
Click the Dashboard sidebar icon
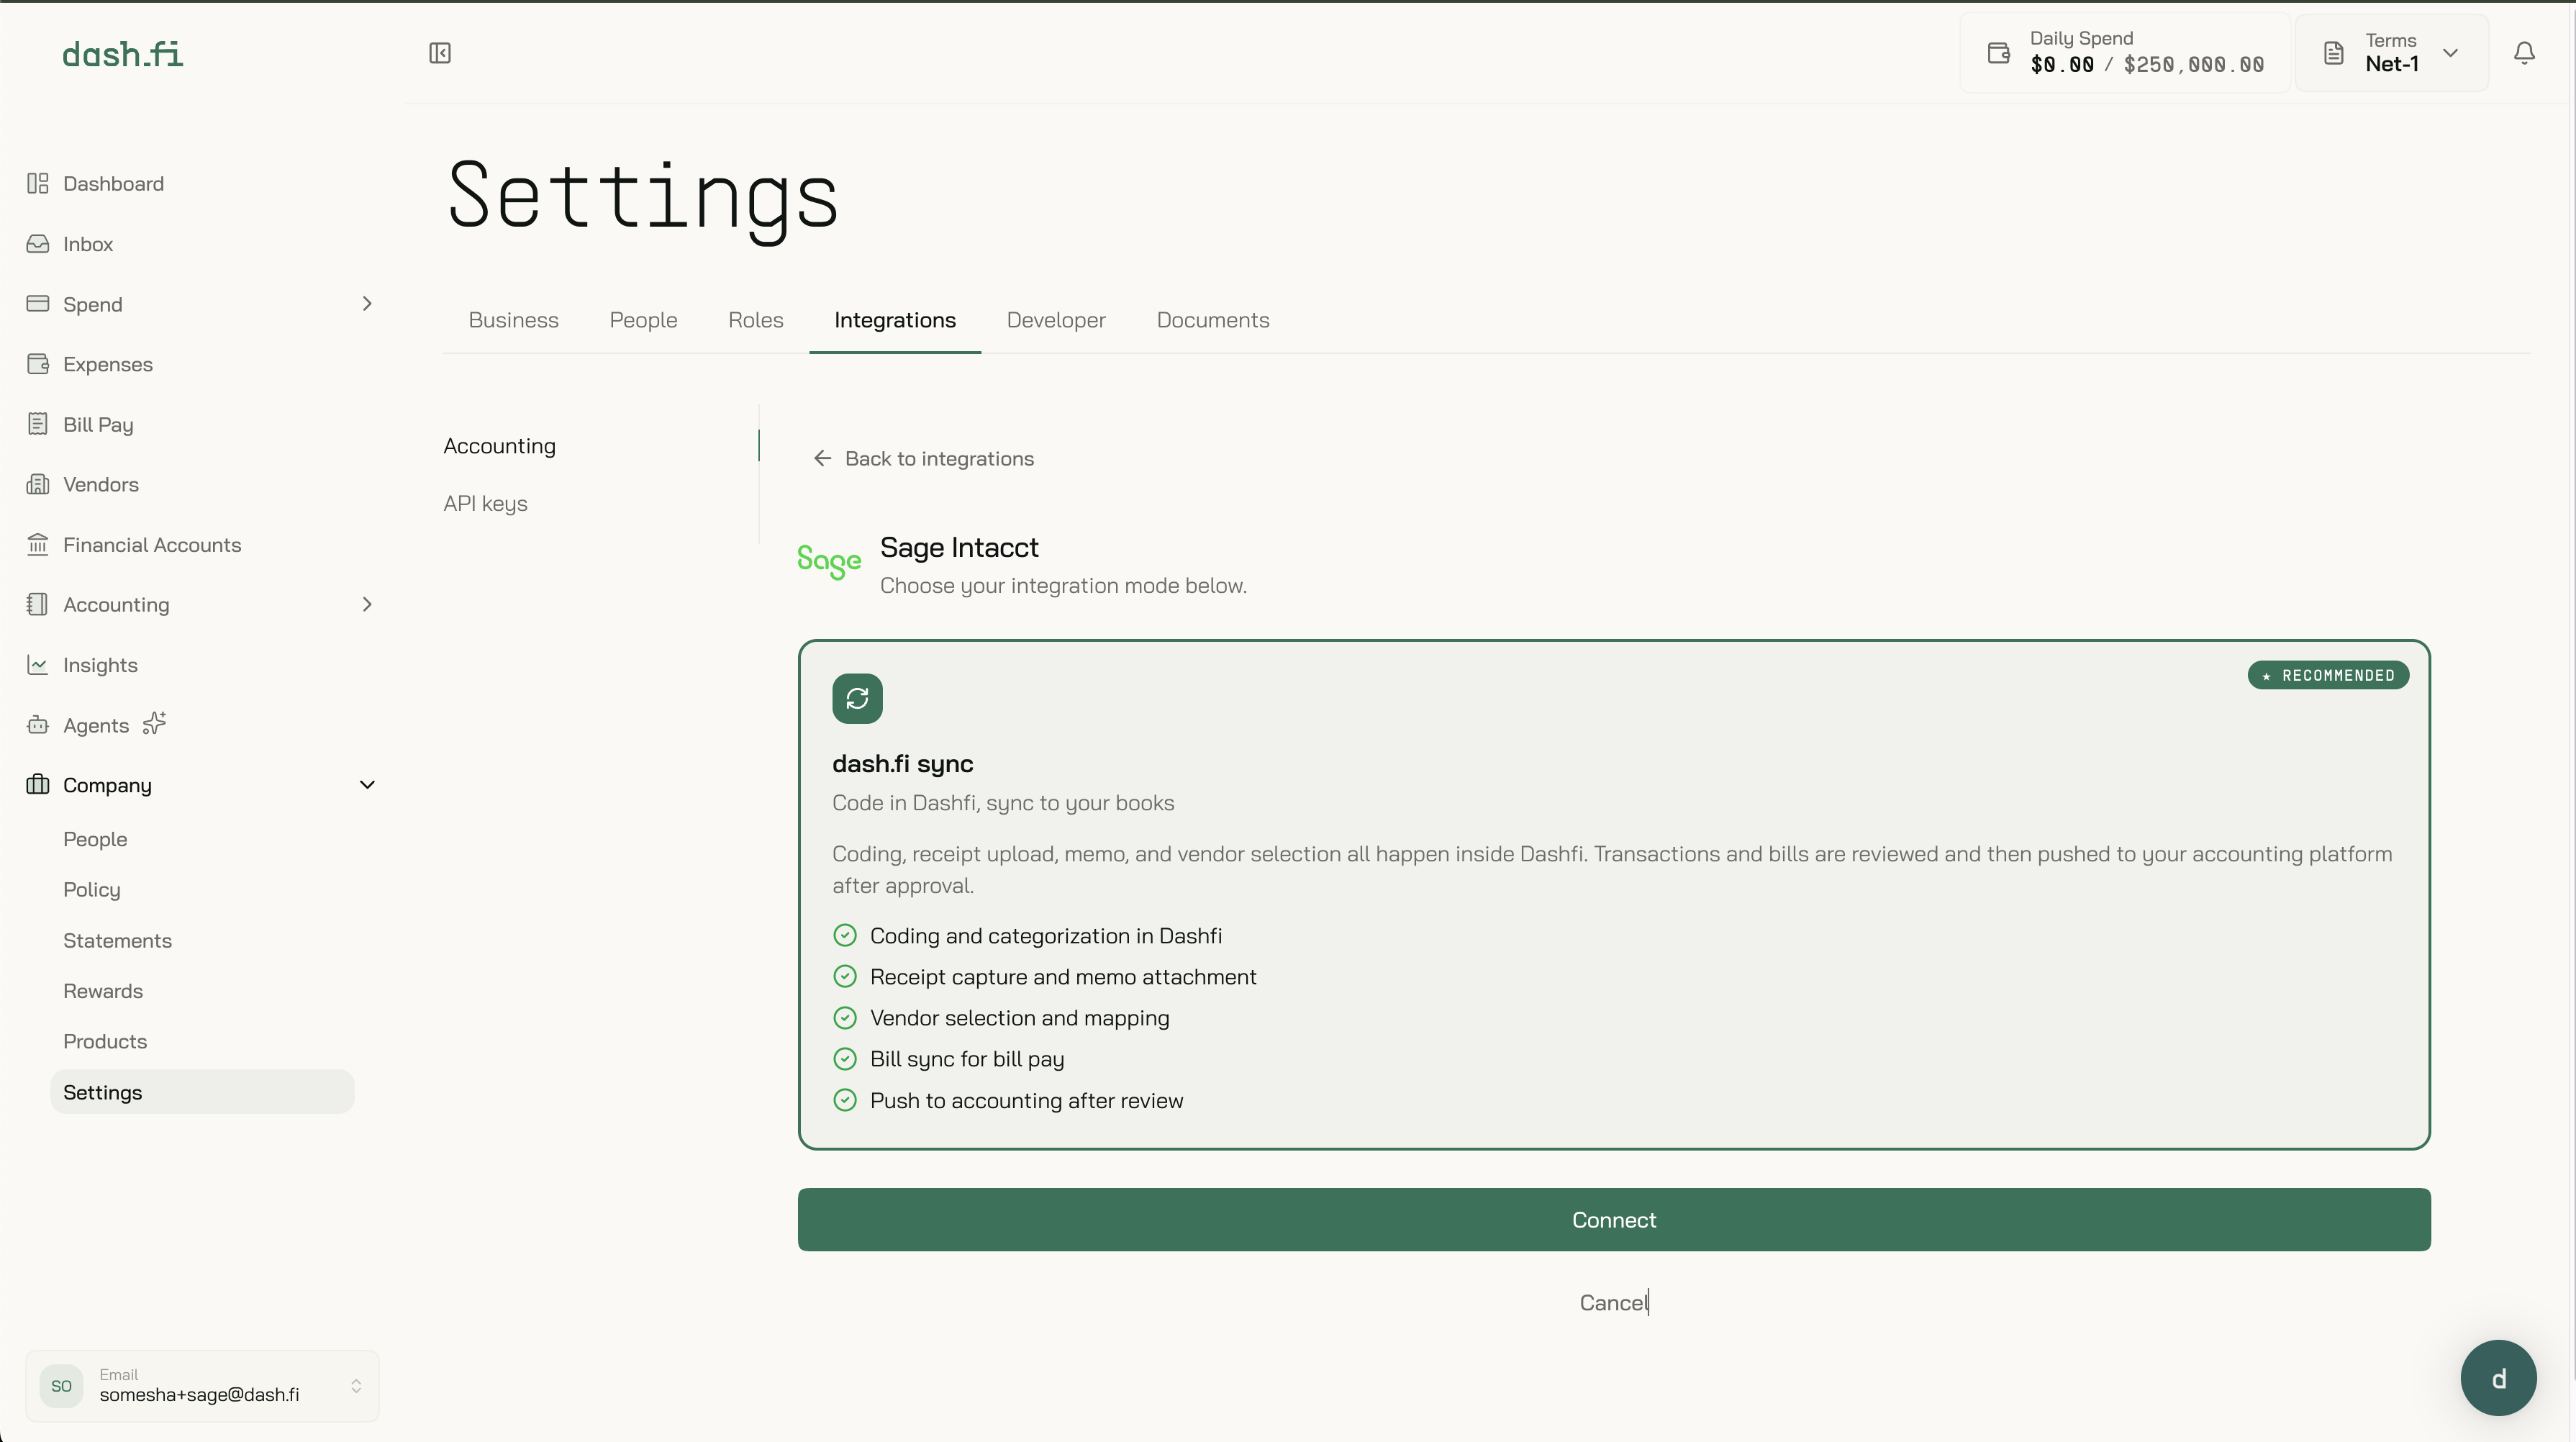38,183
